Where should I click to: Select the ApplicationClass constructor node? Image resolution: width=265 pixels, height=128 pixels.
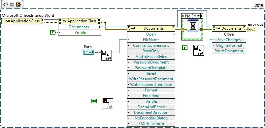[x=23, y=21]
